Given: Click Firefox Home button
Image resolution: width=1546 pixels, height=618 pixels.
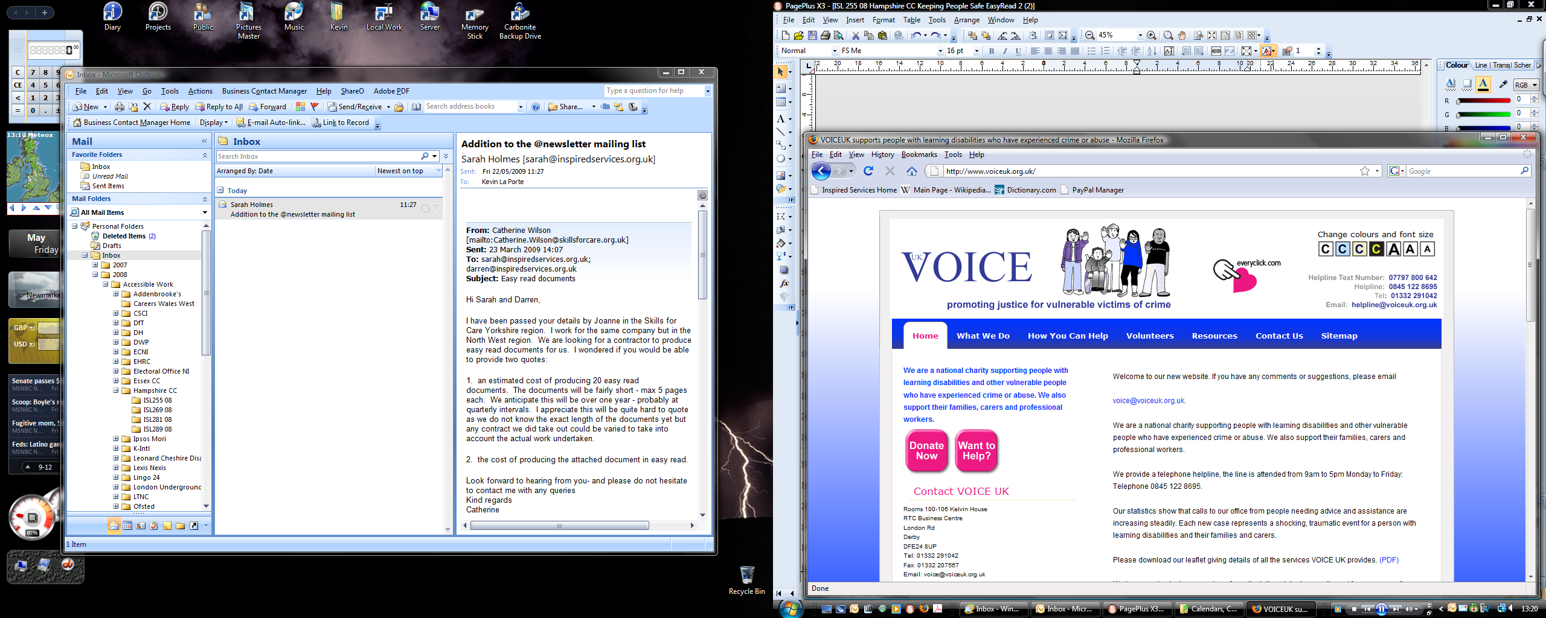Looking at the screenshot, I should pos(912,171).
